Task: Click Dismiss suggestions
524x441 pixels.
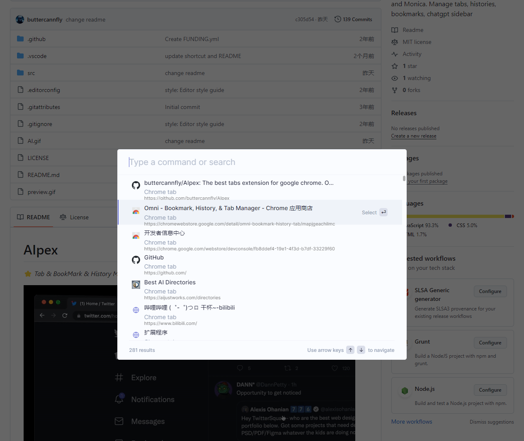Action: 492,422
